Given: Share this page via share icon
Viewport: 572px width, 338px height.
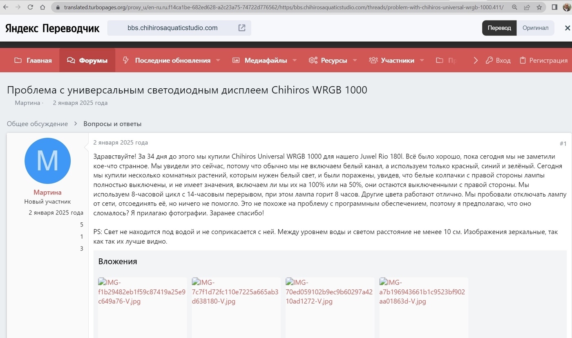Looking at the screenshot, I should point(527,7).
